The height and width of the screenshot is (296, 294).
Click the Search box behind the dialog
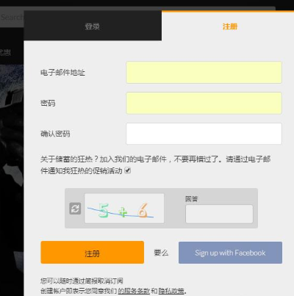point(12,17)
